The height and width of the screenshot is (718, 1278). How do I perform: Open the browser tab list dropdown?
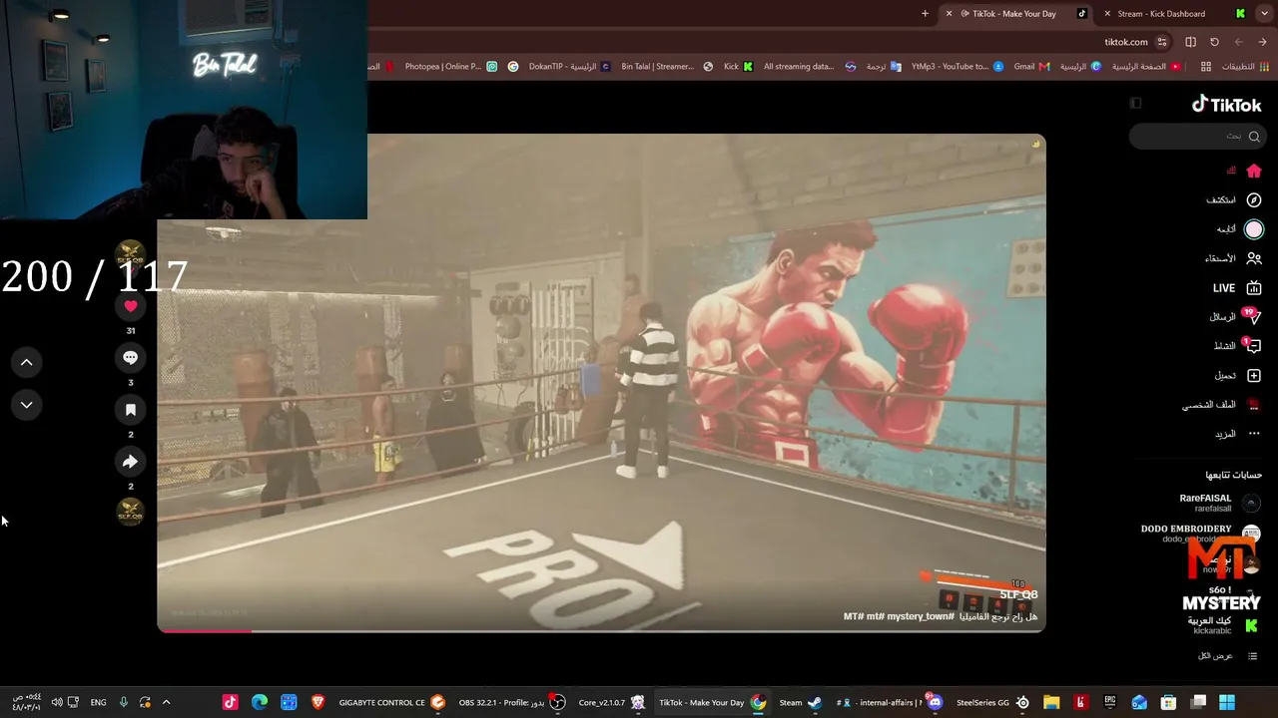pos(1264,14)
